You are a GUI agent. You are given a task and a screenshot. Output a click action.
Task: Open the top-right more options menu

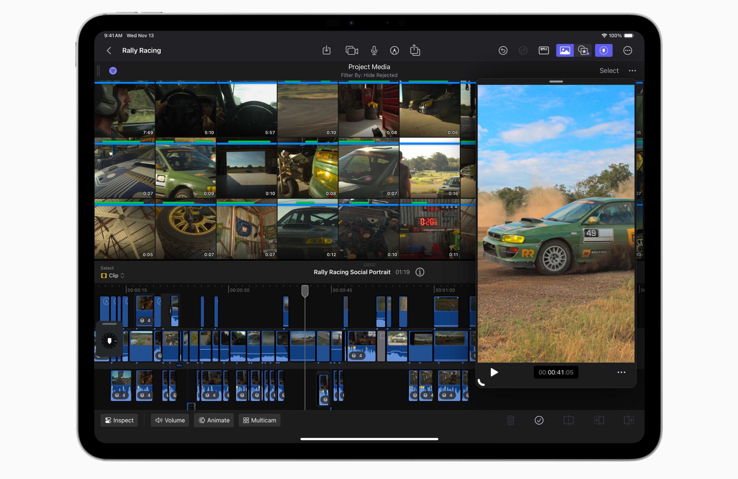click(x=627, y=50)
